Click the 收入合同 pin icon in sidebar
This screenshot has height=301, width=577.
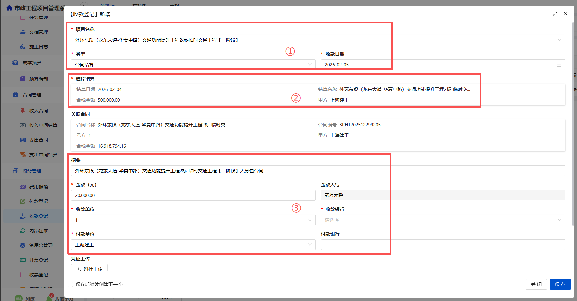point(22,111)
